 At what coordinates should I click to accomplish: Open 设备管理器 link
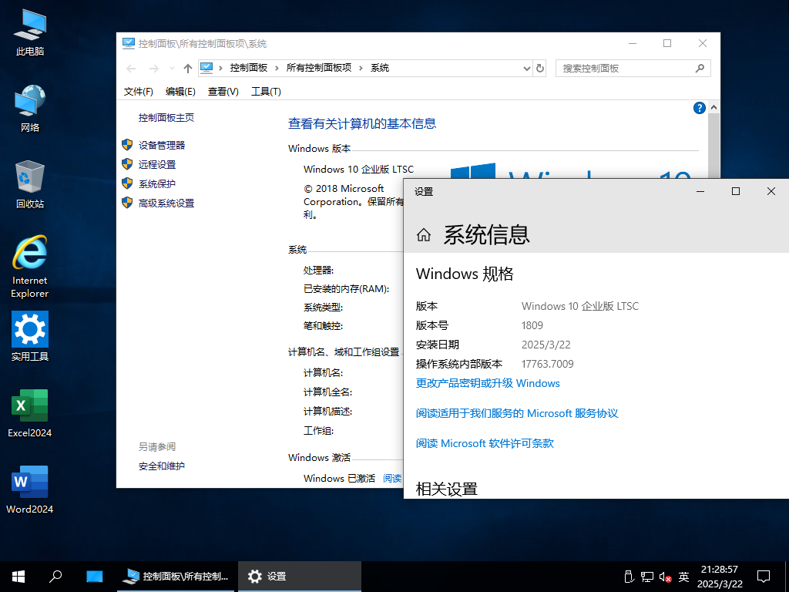[162, 146]
